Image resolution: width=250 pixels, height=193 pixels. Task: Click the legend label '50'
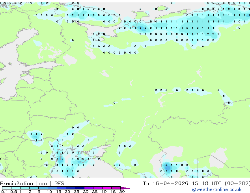pyautogui.click(x=122, y=191)
